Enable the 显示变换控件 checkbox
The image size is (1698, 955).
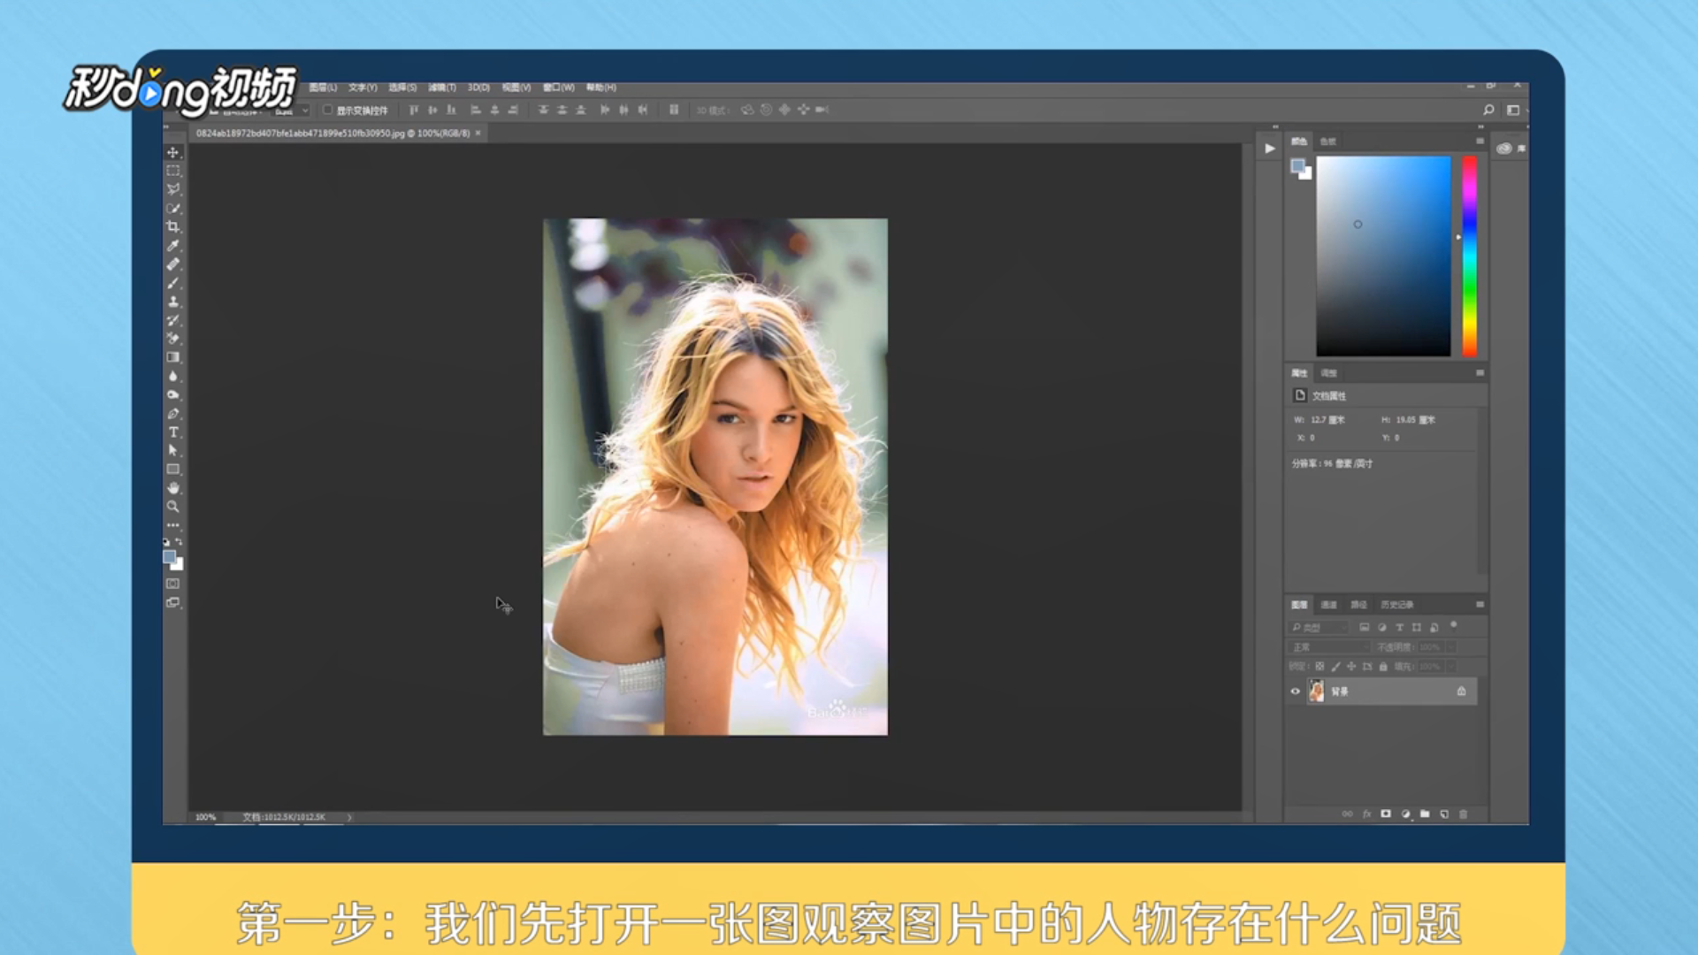(328, 111)
